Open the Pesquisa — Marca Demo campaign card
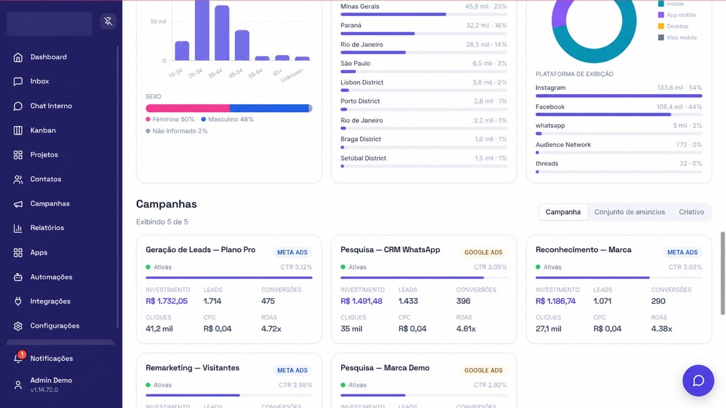The image size is (726, 408). click(424, 380)
